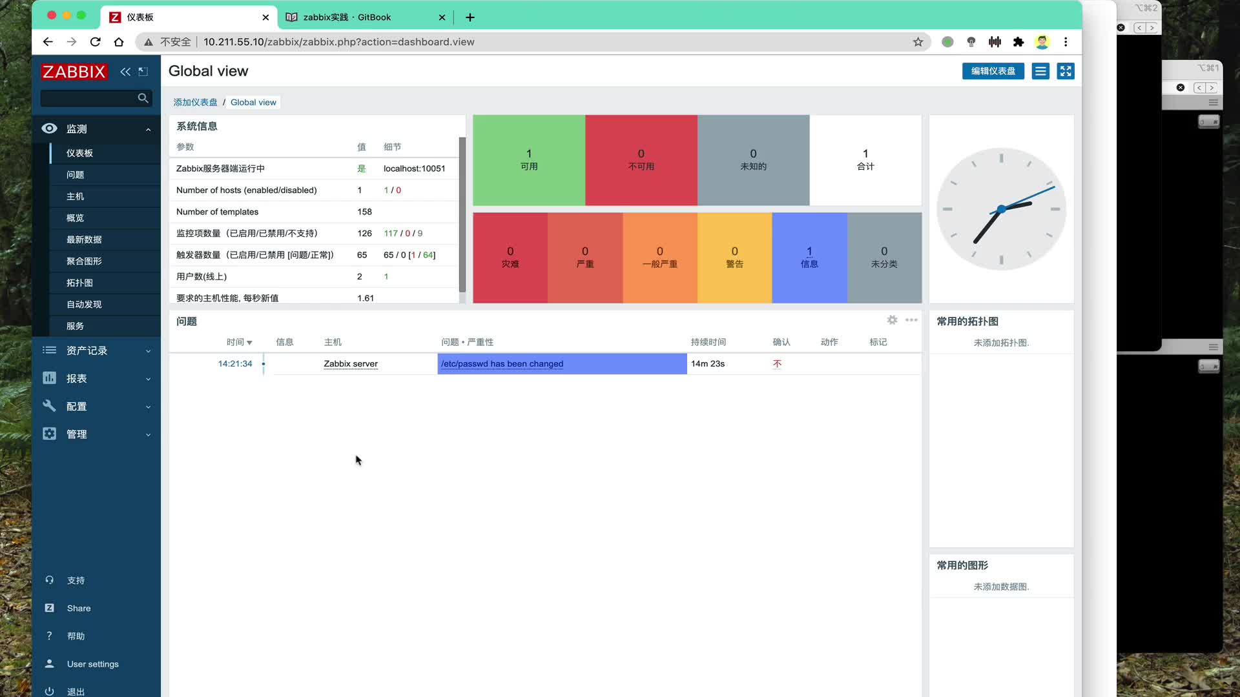Open dashboard actions hamburger menu icon
1240x697 pixels.
pos(1040,71)
